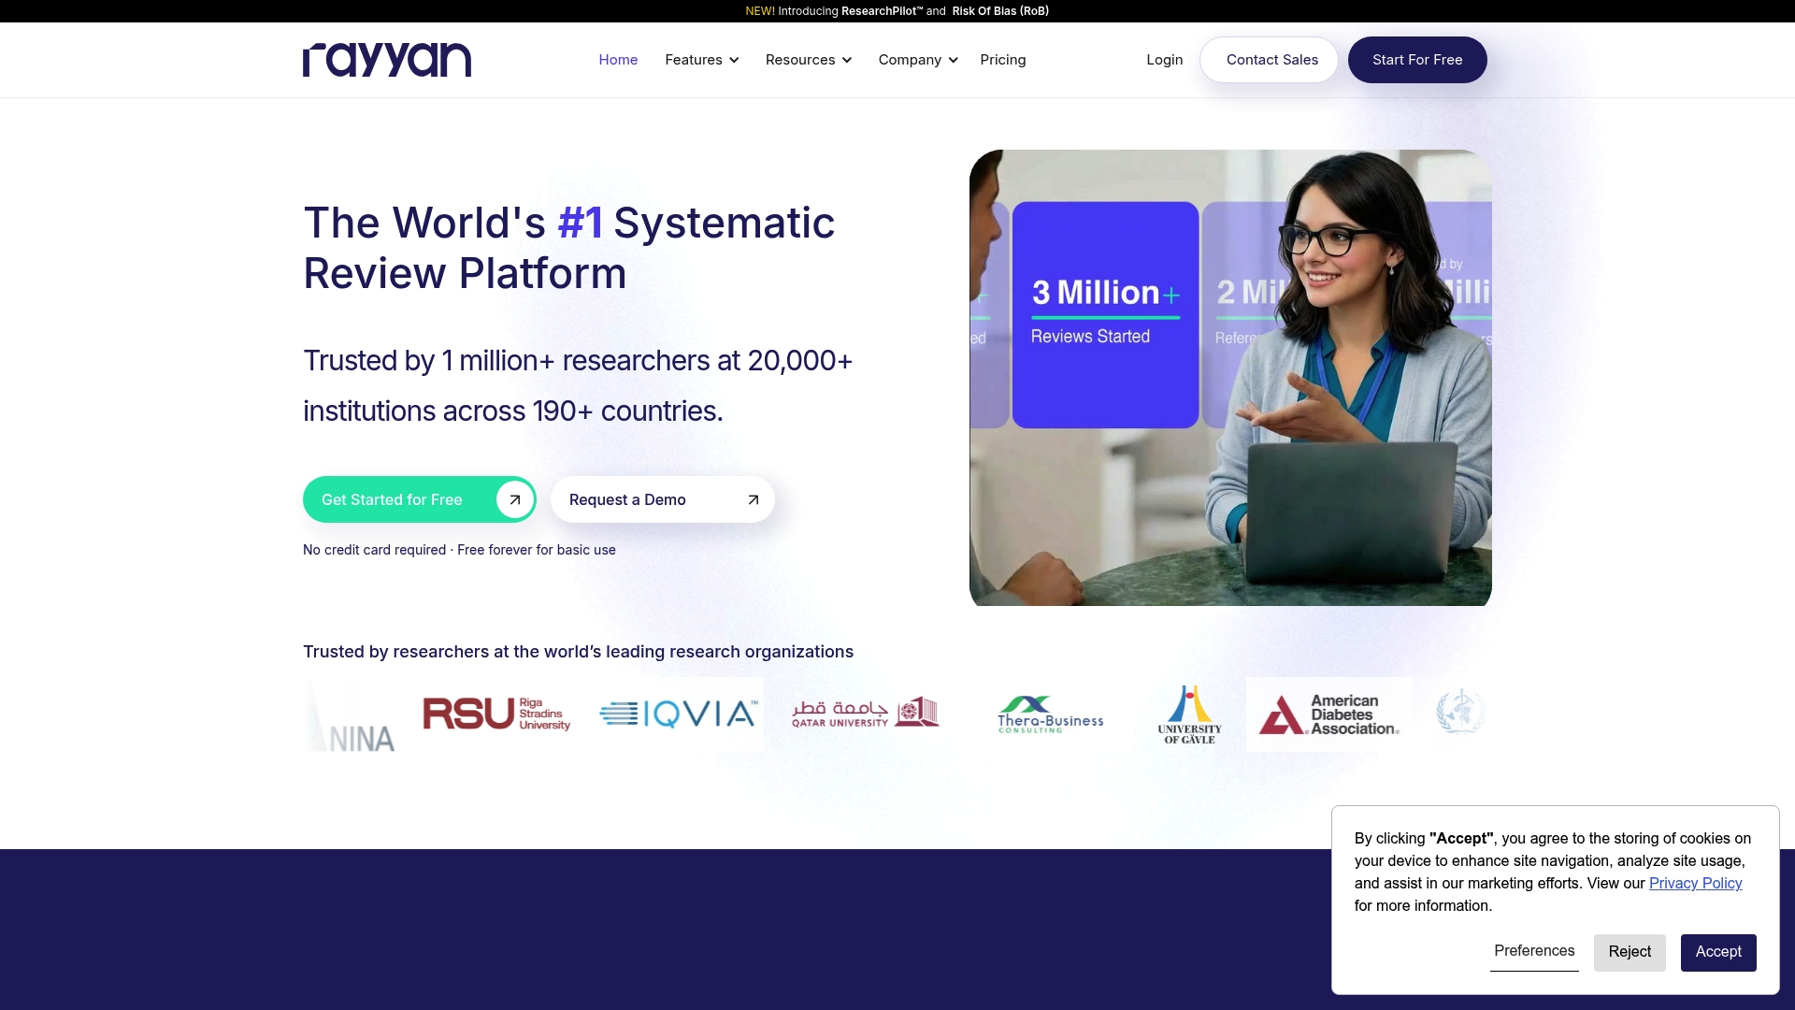Open the Features menu label
The height and width of the screenshot is (1010, 1795).
[x=694, y=60]
